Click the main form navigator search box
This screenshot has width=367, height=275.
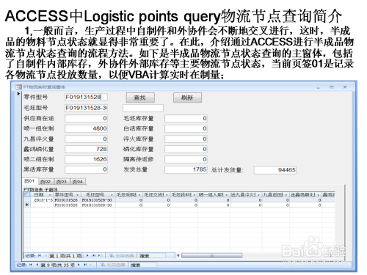(x=143, y=265)
